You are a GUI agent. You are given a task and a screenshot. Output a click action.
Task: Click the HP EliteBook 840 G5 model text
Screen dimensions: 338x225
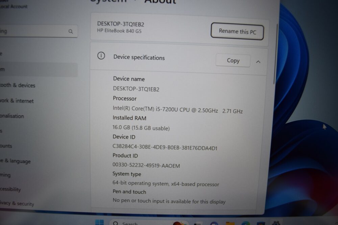(x=119, y=31)
